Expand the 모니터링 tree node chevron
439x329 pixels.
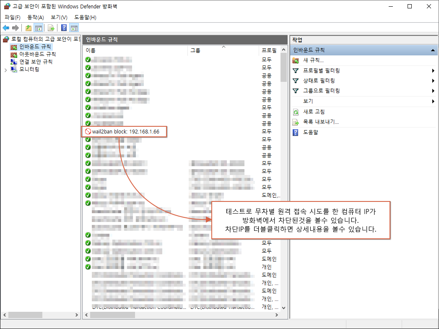coord(5,70)
